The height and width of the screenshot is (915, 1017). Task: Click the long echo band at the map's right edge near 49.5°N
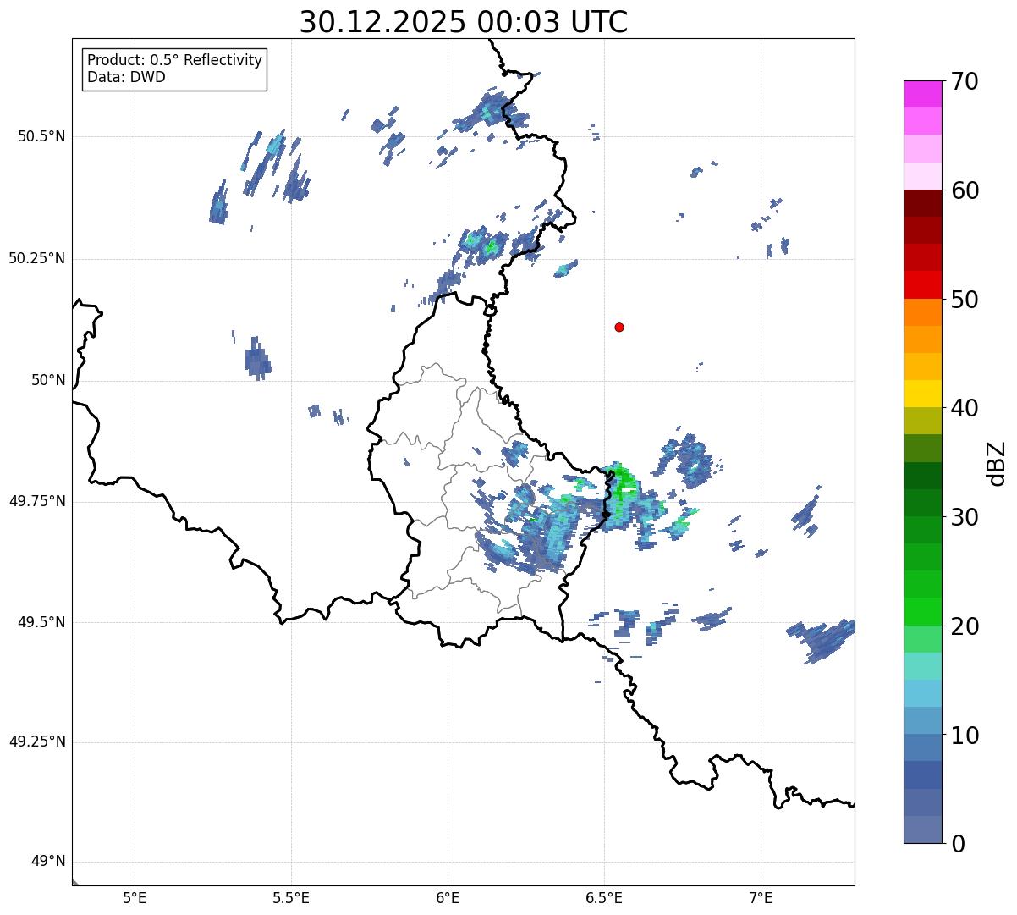coord(822,639)
